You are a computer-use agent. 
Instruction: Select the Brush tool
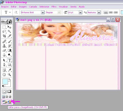pos(10,41)
